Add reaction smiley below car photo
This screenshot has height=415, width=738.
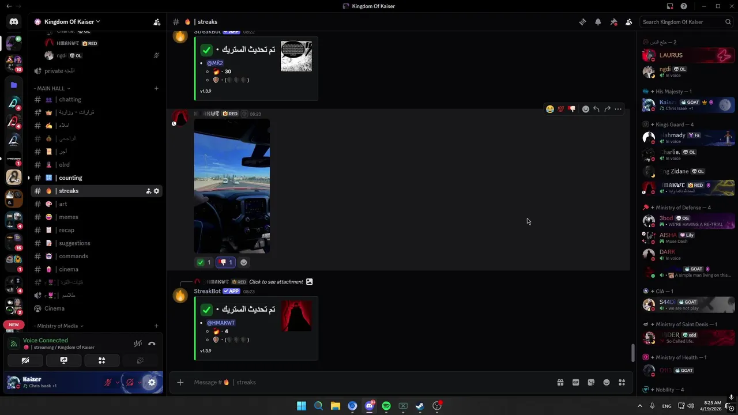pos(243,262)
